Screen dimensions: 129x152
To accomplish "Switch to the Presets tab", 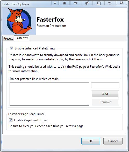I will point(8,39).
